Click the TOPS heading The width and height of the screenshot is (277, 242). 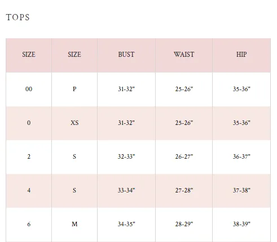click(17, 17)
